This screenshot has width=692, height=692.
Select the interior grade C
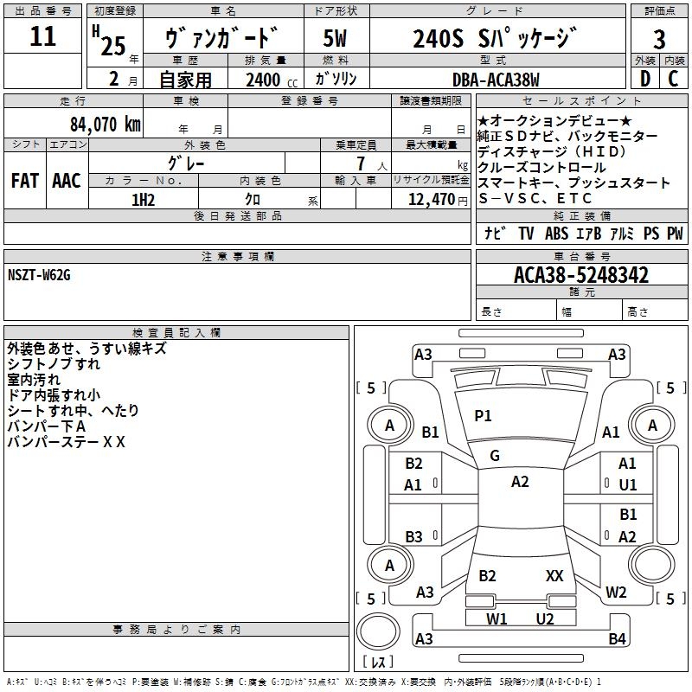click(674, 79)
